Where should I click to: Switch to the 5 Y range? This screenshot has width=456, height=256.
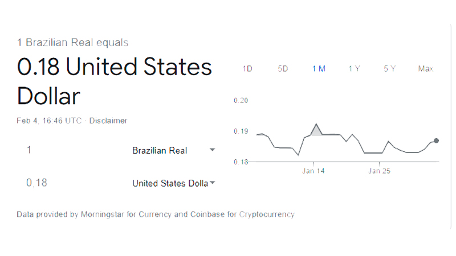[x=389, y=69]
